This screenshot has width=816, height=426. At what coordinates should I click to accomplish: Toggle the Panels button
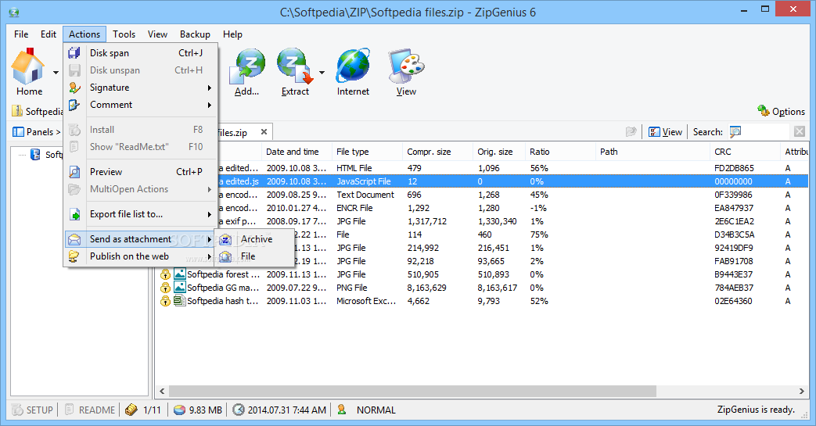(37, 132)
